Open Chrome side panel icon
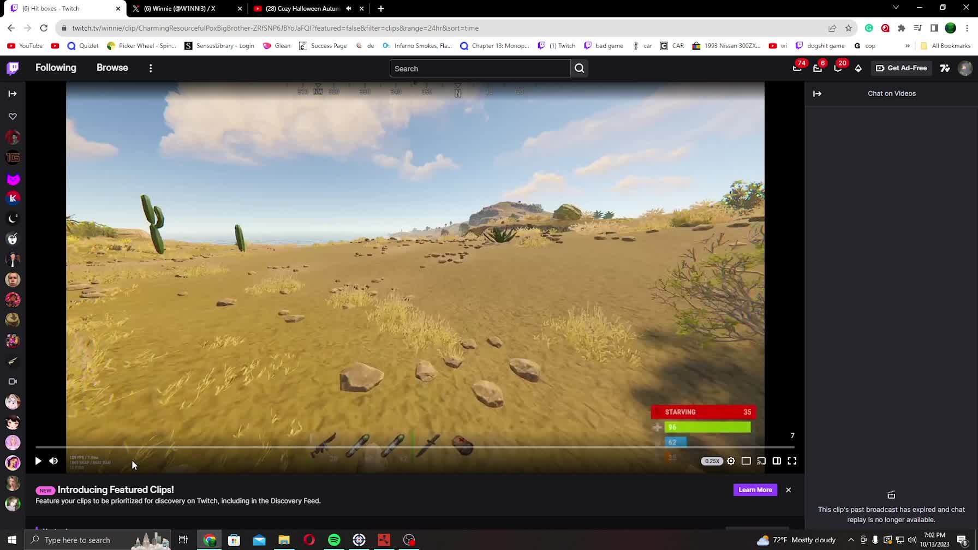Viewport: 978px width, 550px height. point(934,28)
